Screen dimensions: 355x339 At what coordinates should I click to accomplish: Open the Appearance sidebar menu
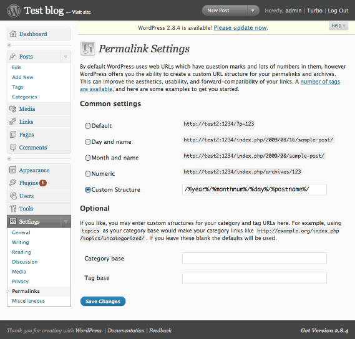click(x=34, y=170)
